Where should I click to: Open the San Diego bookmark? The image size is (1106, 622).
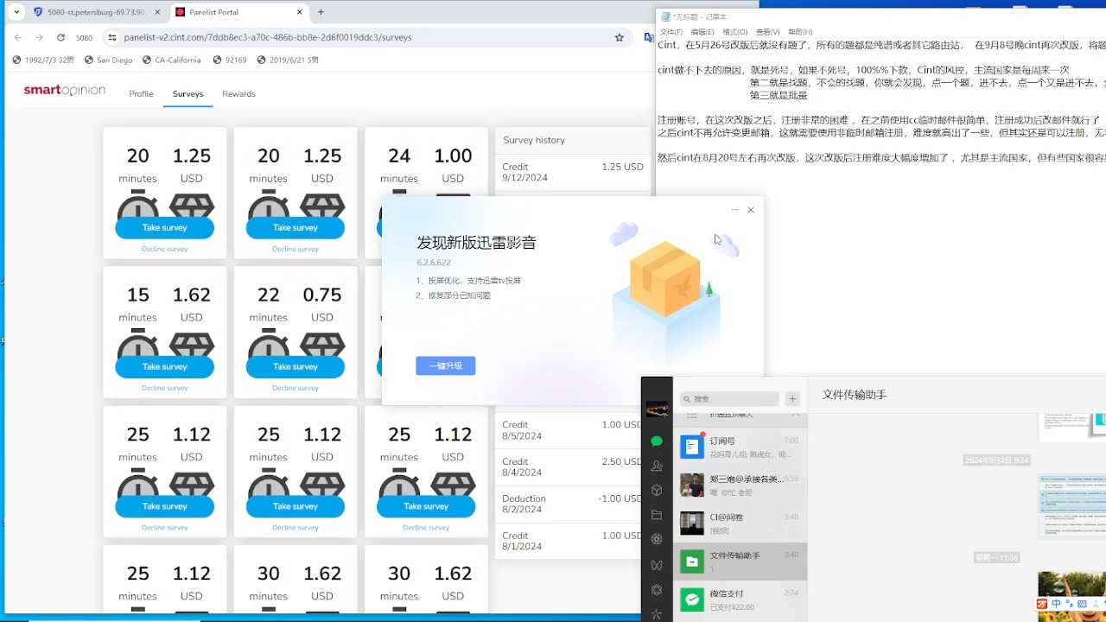pos(108,60)
